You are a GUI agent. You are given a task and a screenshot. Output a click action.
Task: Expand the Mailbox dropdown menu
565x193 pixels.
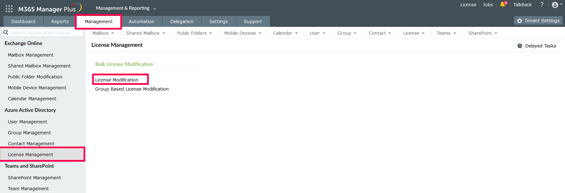pos(103,33)
